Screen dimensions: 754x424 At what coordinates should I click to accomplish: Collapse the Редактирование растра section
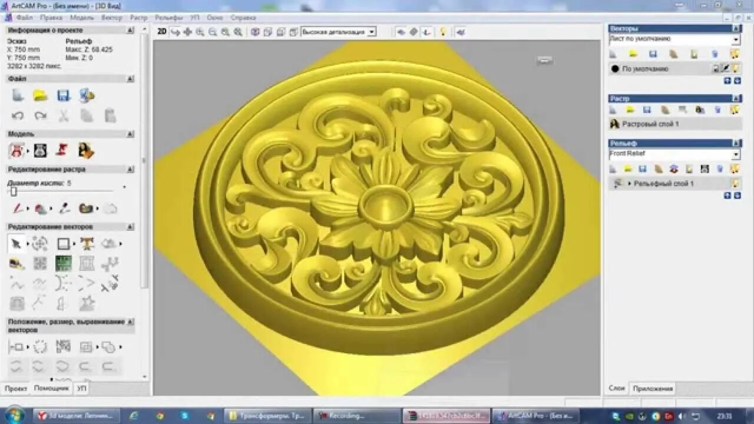(x=130, y=170)
